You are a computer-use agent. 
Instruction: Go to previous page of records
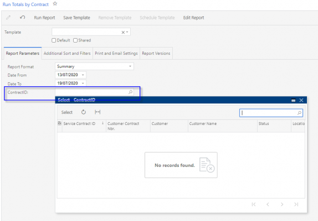pos(268,204)
